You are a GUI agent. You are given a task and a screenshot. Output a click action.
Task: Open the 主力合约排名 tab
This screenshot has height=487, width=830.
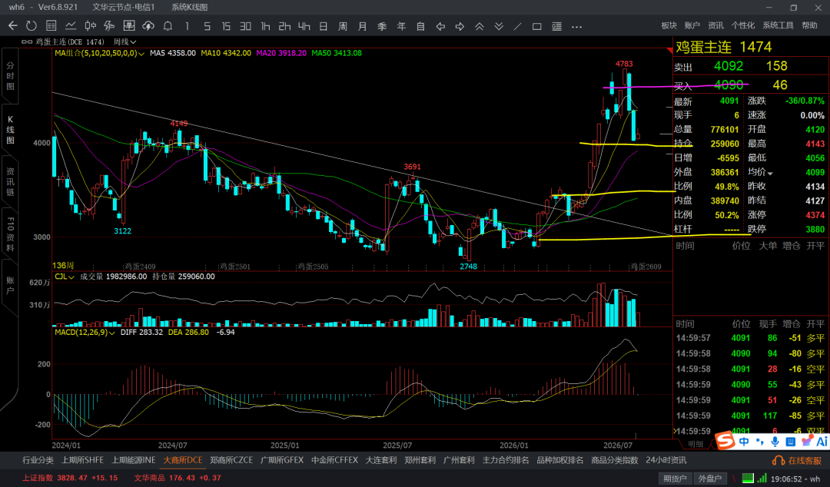[x=506, y=460]
